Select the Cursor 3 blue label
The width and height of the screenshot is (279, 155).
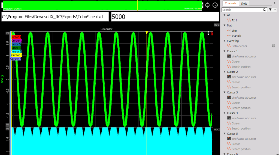[x=16, y=44]
